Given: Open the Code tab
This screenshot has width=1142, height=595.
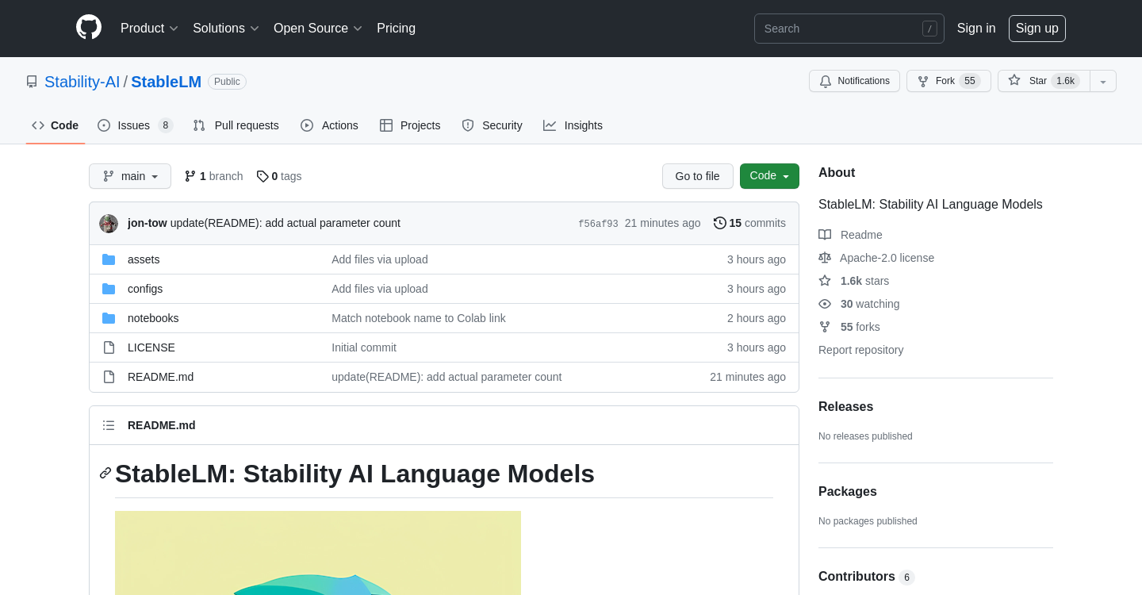Looking at the screenshot, I should pyautogui.click(x=56, y=125).
